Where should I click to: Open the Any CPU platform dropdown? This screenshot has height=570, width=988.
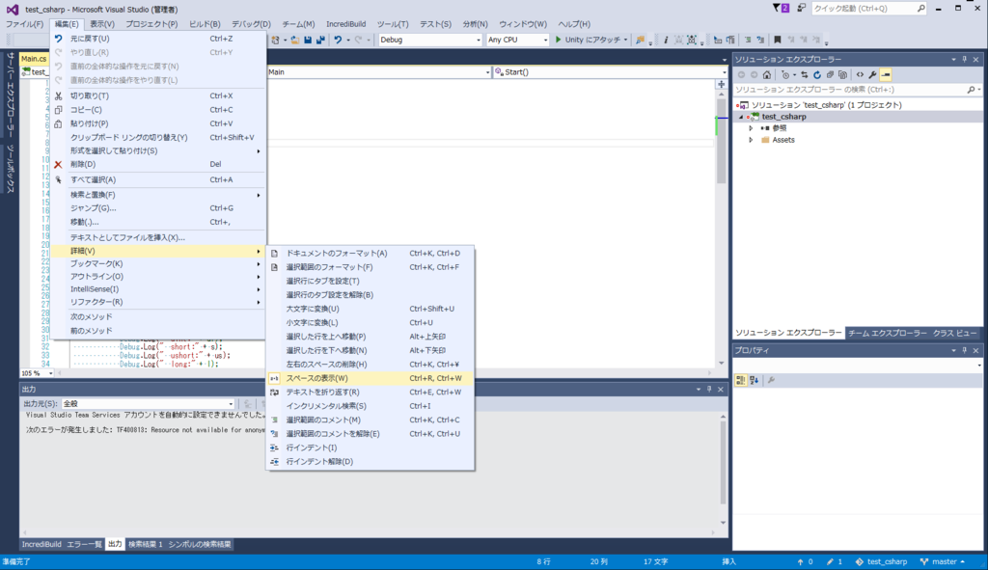(517, 40)
